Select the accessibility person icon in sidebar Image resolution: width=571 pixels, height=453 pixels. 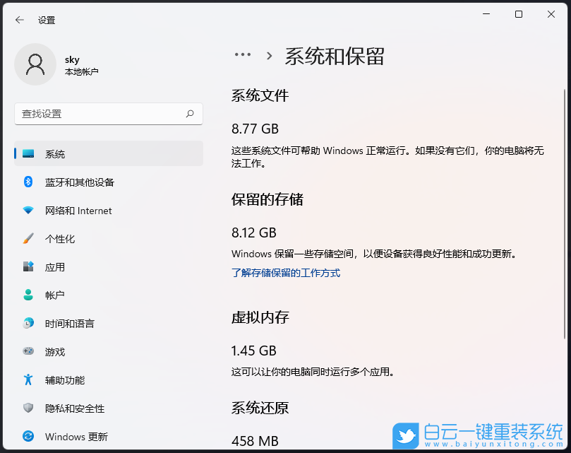[x=28, y=380]
